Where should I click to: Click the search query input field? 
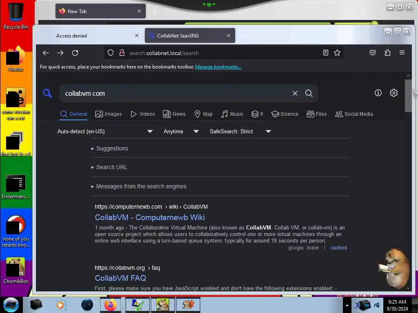(x=176, y=93)
